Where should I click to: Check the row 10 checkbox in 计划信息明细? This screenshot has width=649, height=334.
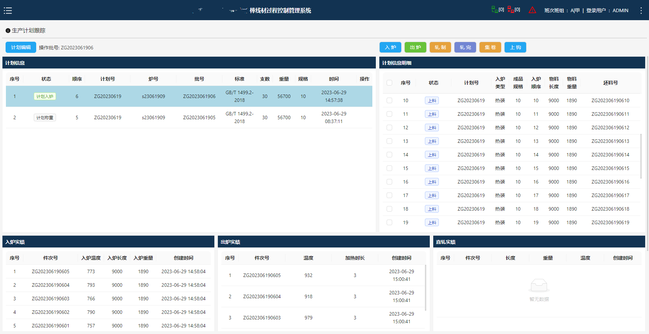click(x=389, y=100)
